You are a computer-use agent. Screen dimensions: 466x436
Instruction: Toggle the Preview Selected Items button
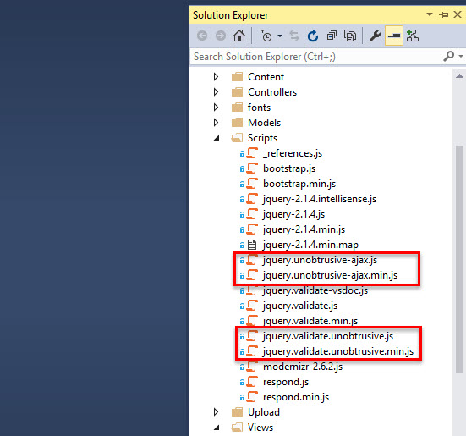(394, 36)
